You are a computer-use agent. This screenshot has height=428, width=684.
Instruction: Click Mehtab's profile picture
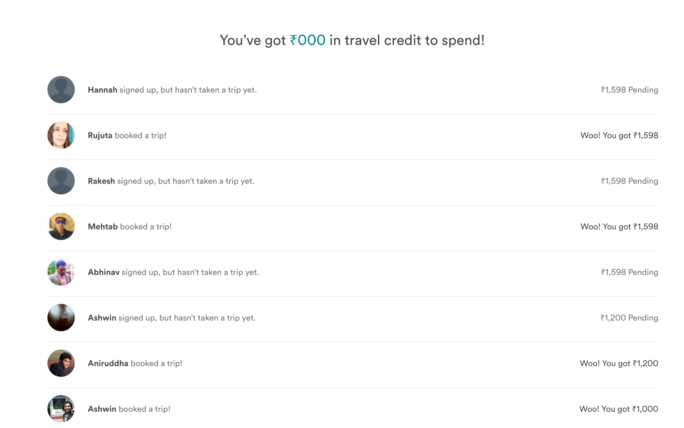click(61, 226)
